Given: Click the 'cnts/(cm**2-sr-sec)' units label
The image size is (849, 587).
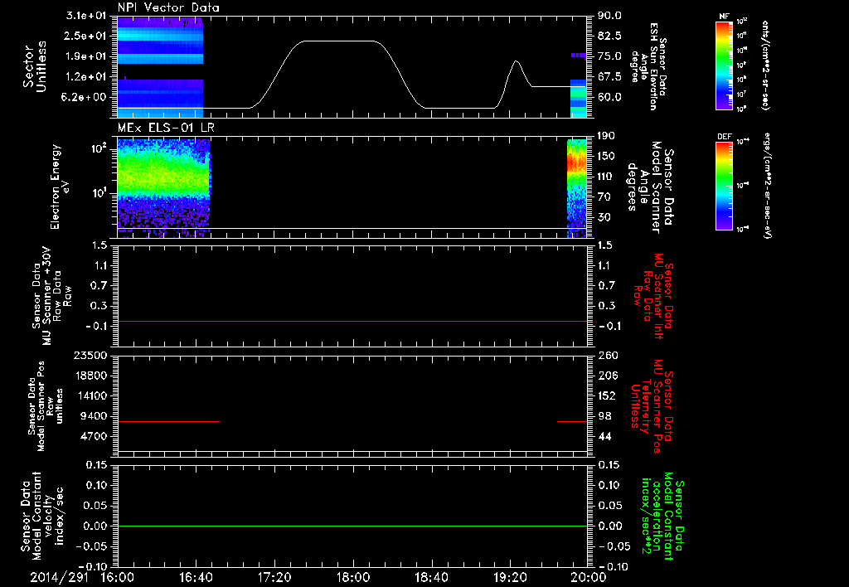Looking at the screenshot, I should click(765, 65).
